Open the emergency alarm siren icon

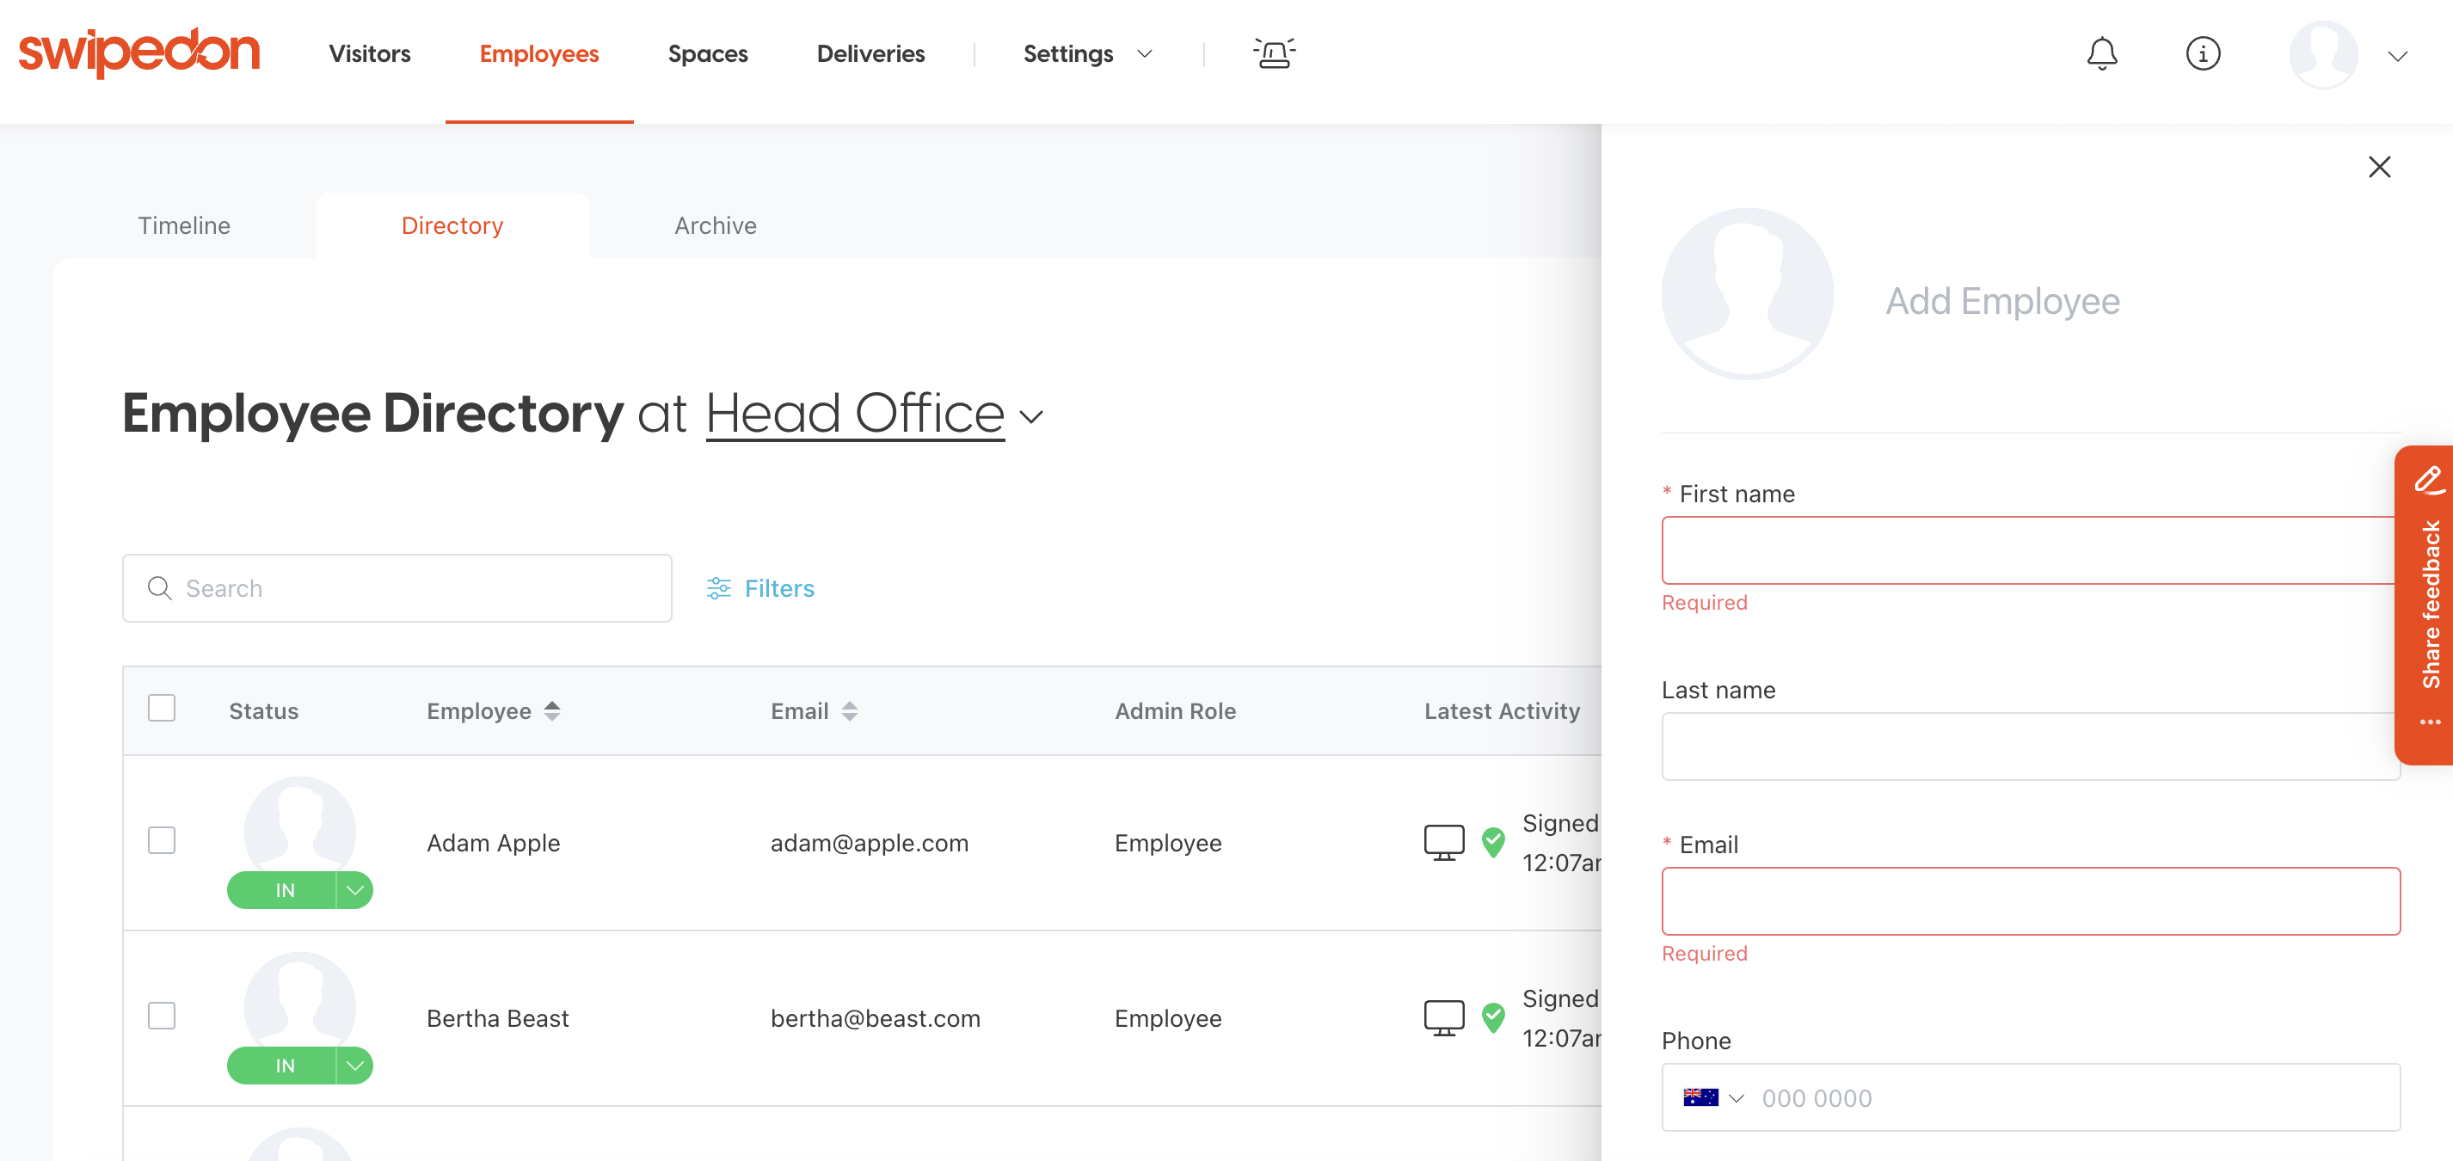(1274, 52)
